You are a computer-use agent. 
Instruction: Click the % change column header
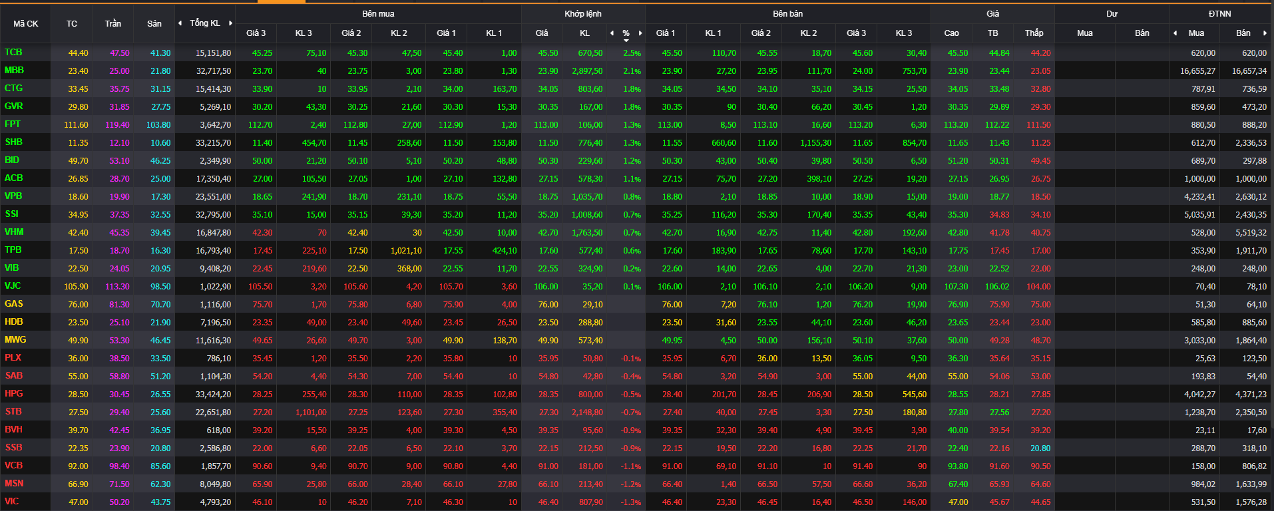626,33
